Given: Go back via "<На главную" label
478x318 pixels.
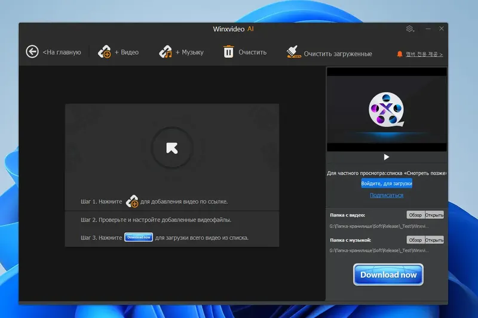Looking at the screenshot, I should point(62,53).
